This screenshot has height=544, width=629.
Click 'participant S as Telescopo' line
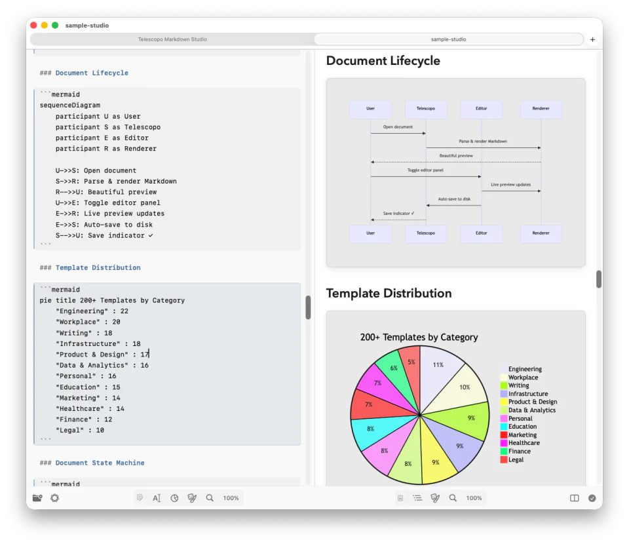click(x=108, y=127)
